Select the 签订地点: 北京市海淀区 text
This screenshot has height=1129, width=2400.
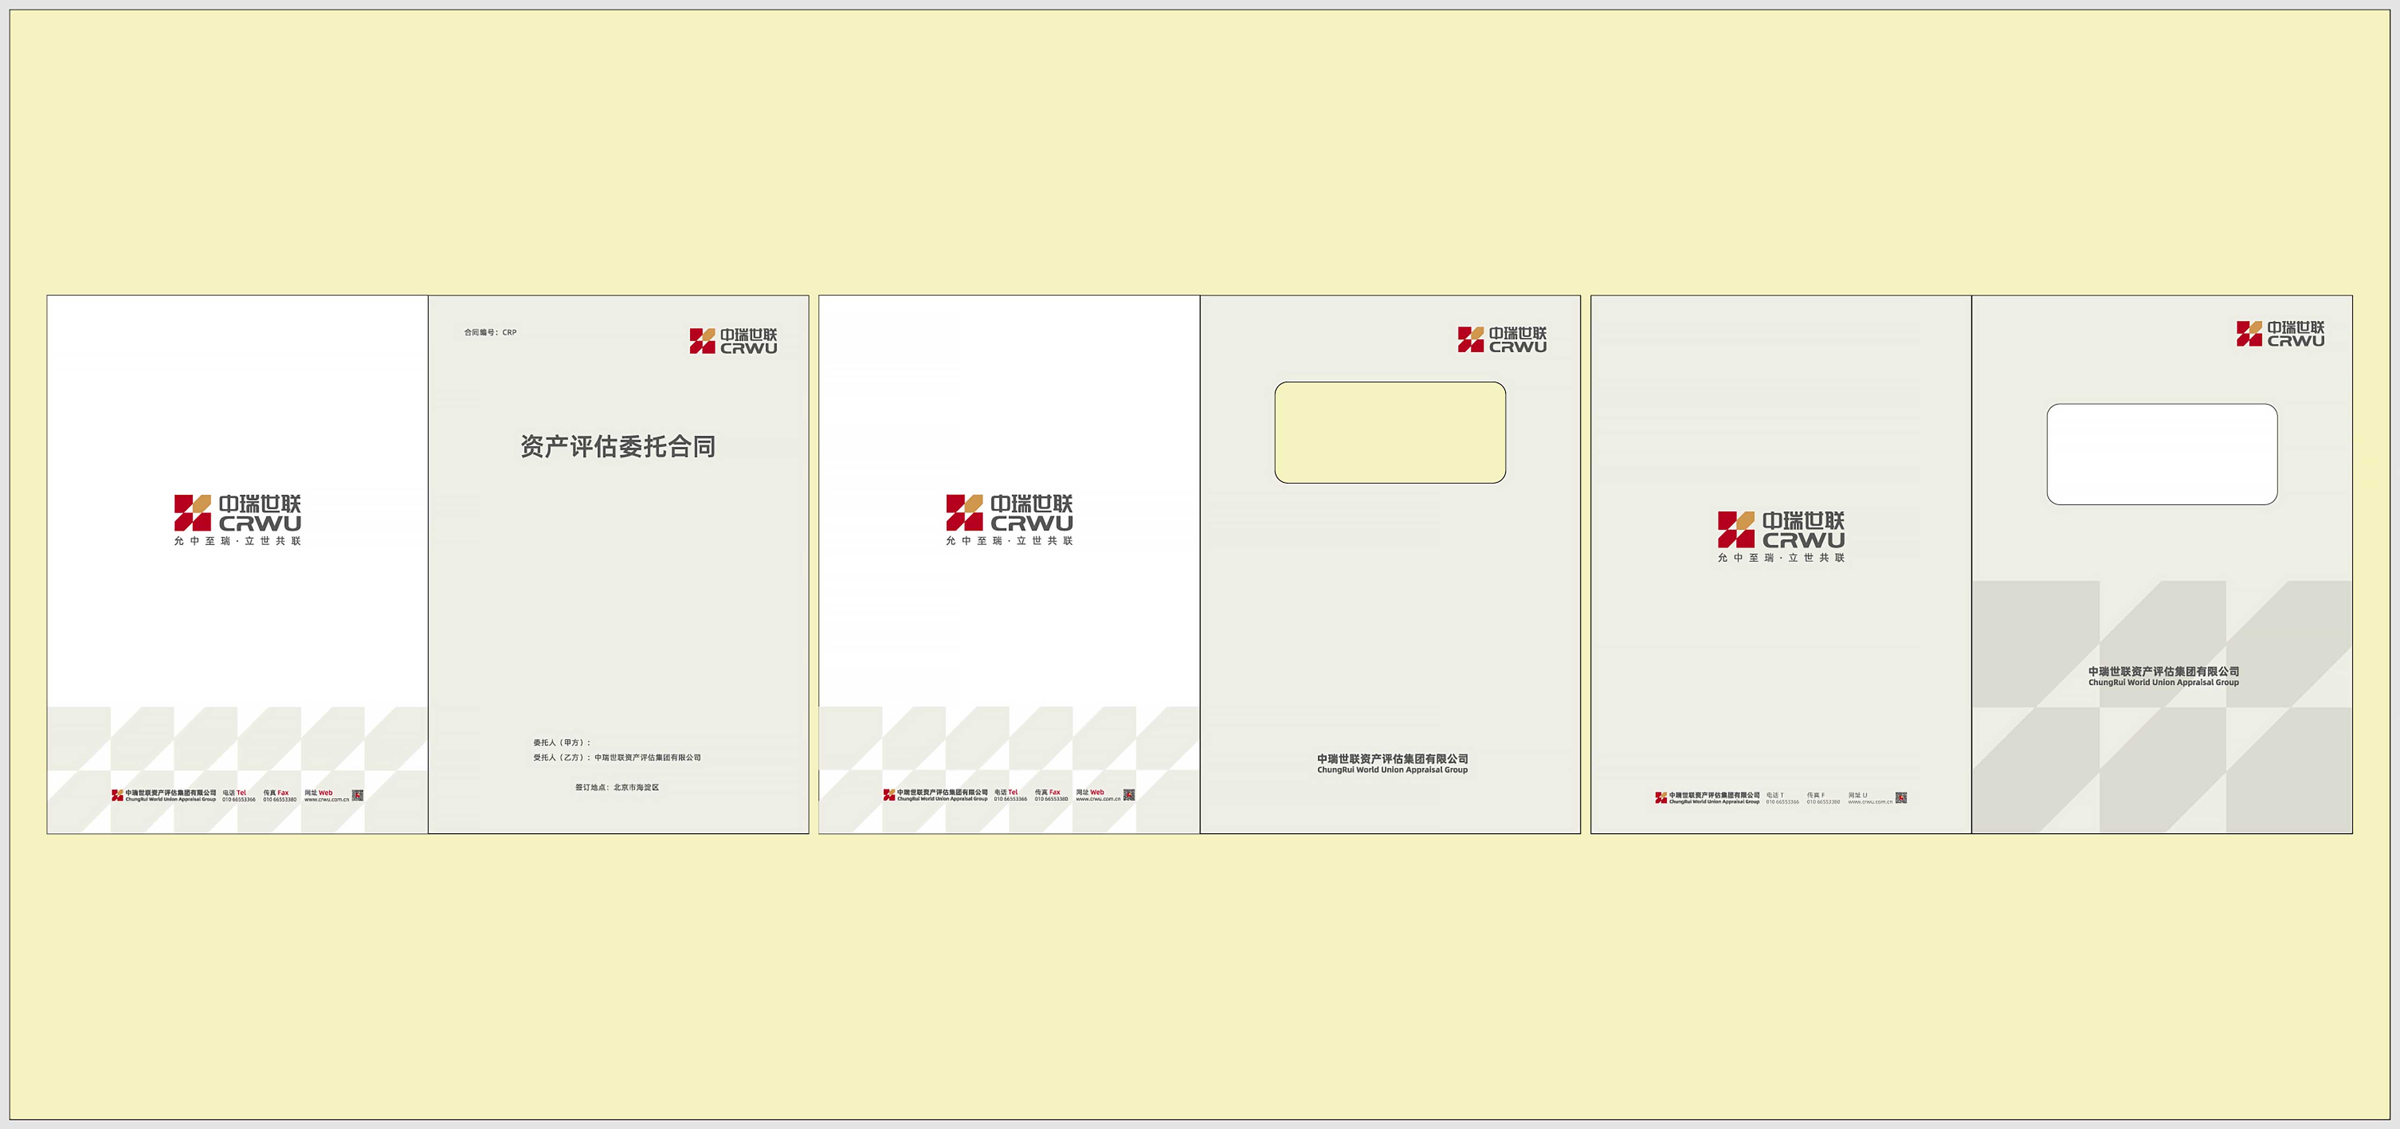tap(617, 787)
